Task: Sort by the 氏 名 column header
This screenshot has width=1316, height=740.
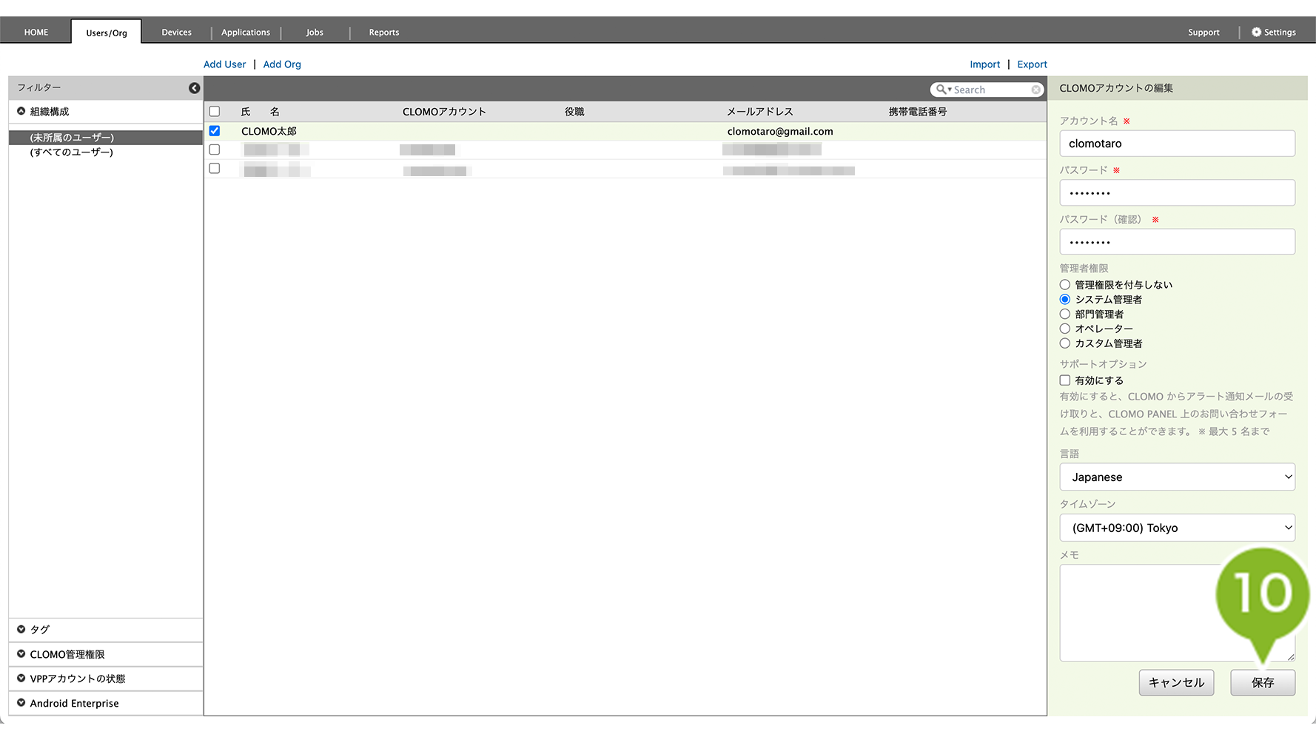Action: point(260,112)
